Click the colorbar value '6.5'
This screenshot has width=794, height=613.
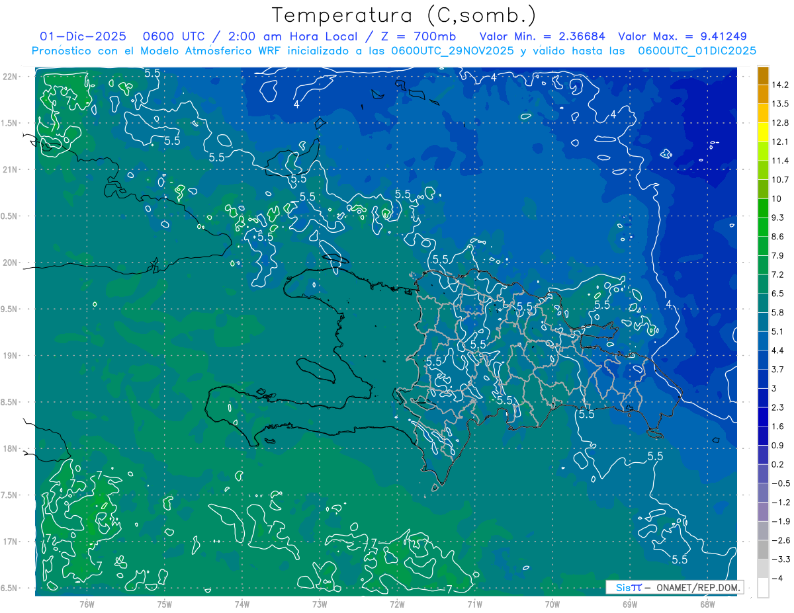[779, 294]
